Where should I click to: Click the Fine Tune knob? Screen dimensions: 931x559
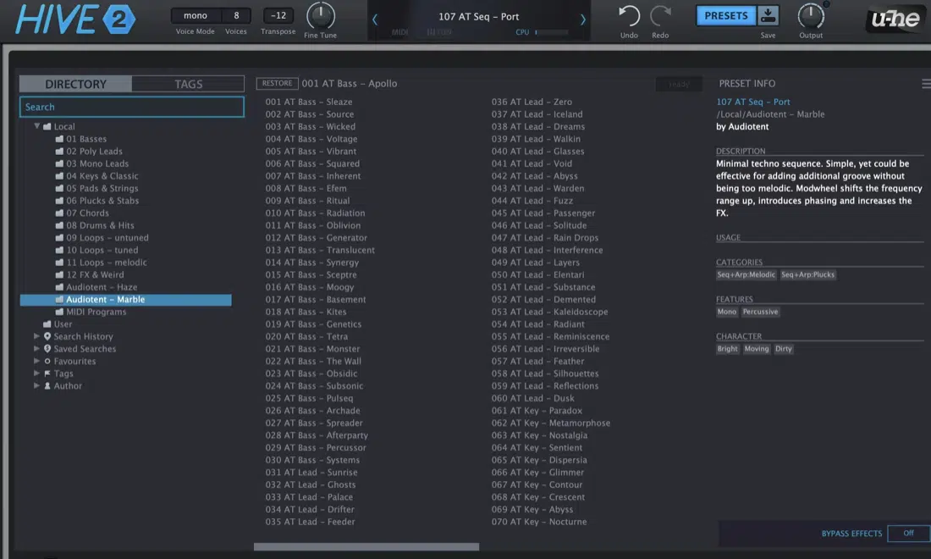(320, 14)
